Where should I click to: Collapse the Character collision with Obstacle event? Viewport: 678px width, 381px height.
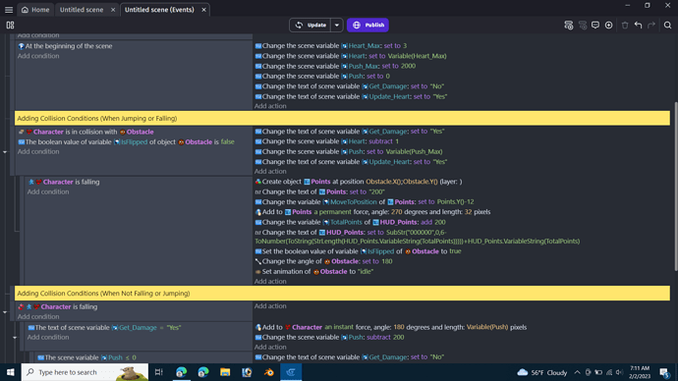coord(5,152)
